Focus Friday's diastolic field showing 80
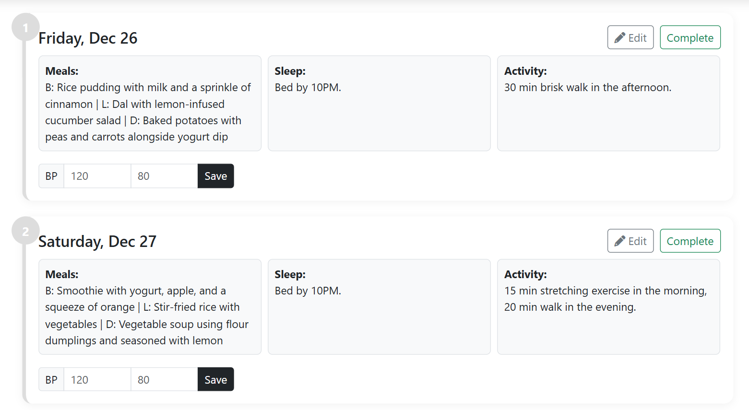The height and width of the screenshot is (410, 749). coord(164,176)
